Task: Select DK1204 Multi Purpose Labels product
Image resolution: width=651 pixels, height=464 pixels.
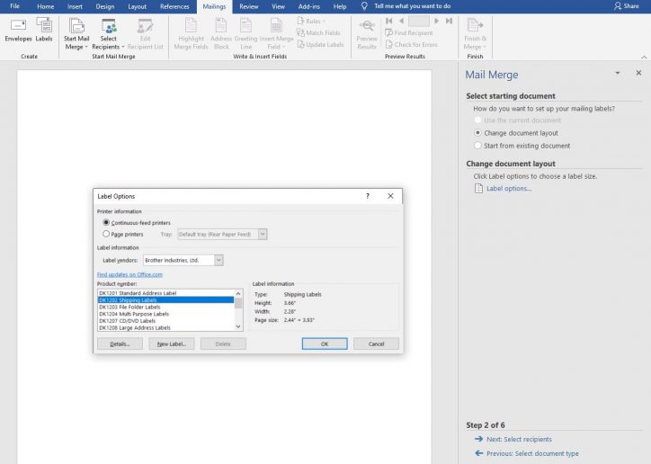Action: (x=133, y=314)
